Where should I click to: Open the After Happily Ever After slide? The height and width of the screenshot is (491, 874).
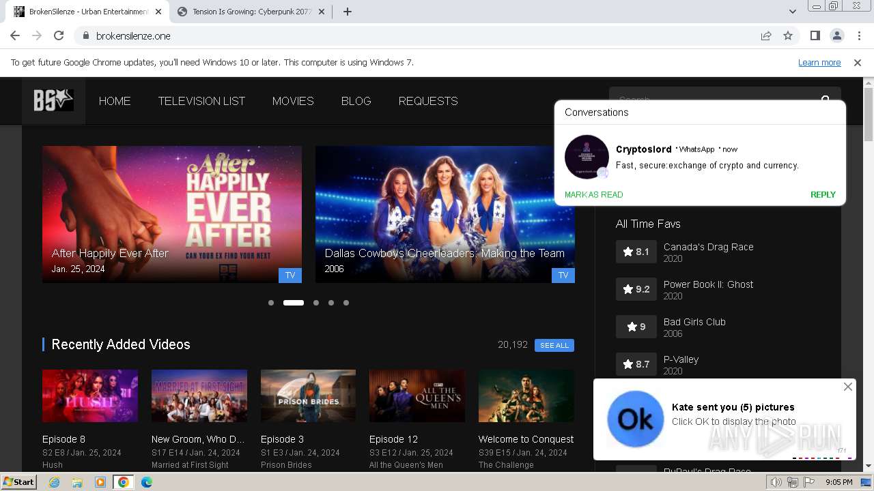(x=172, y=214)
